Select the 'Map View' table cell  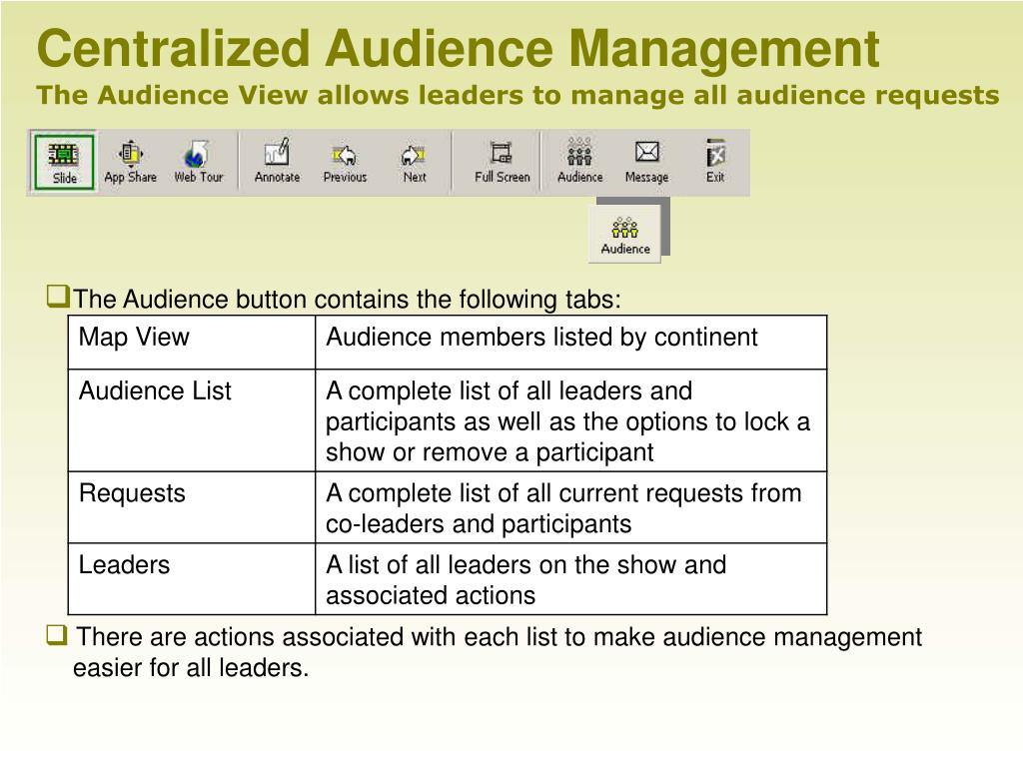(x=192, y=343)
